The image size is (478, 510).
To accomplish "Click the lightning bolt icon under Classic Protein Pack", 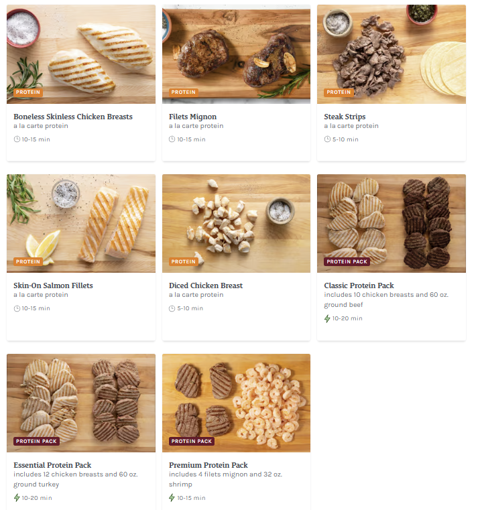I will 327,318.
